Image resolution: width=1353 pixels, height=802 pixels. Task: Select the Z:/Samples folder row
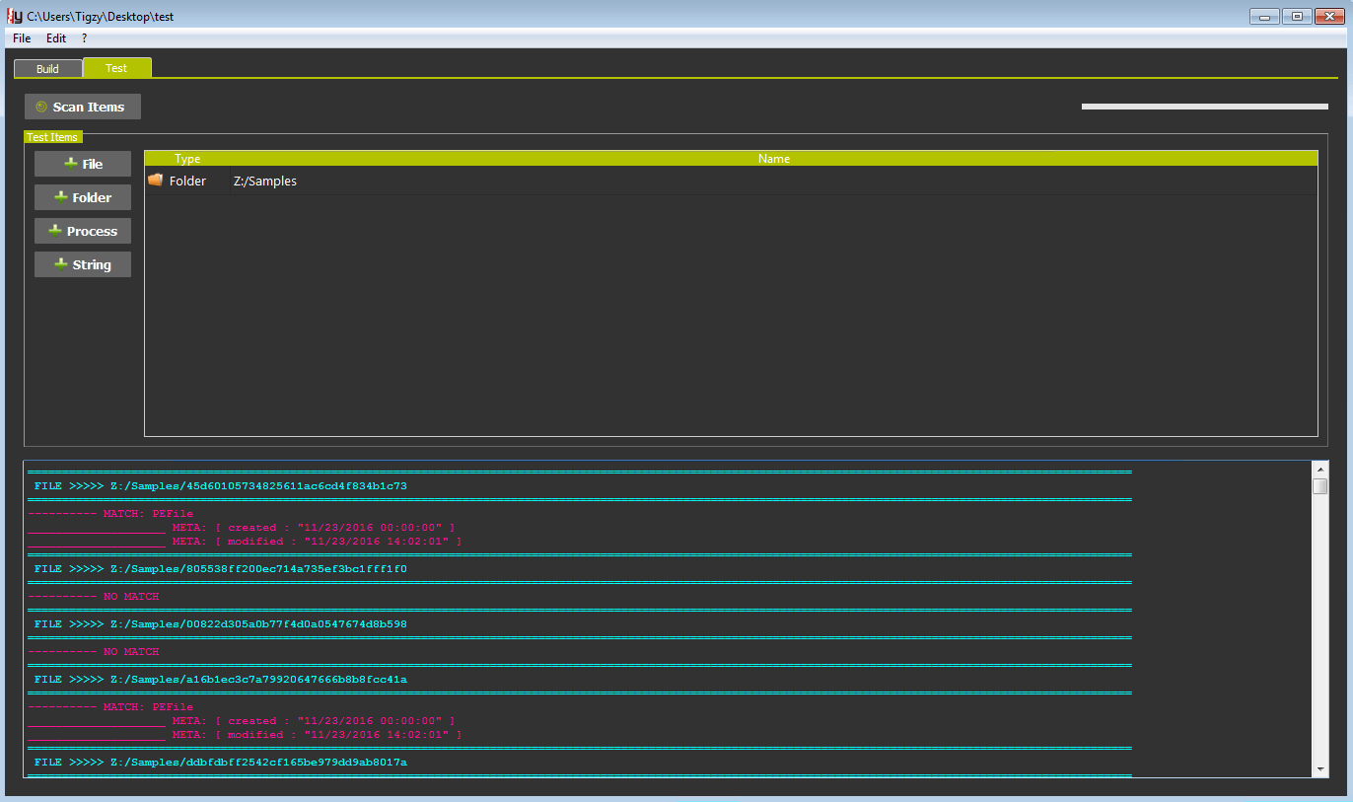264,182
